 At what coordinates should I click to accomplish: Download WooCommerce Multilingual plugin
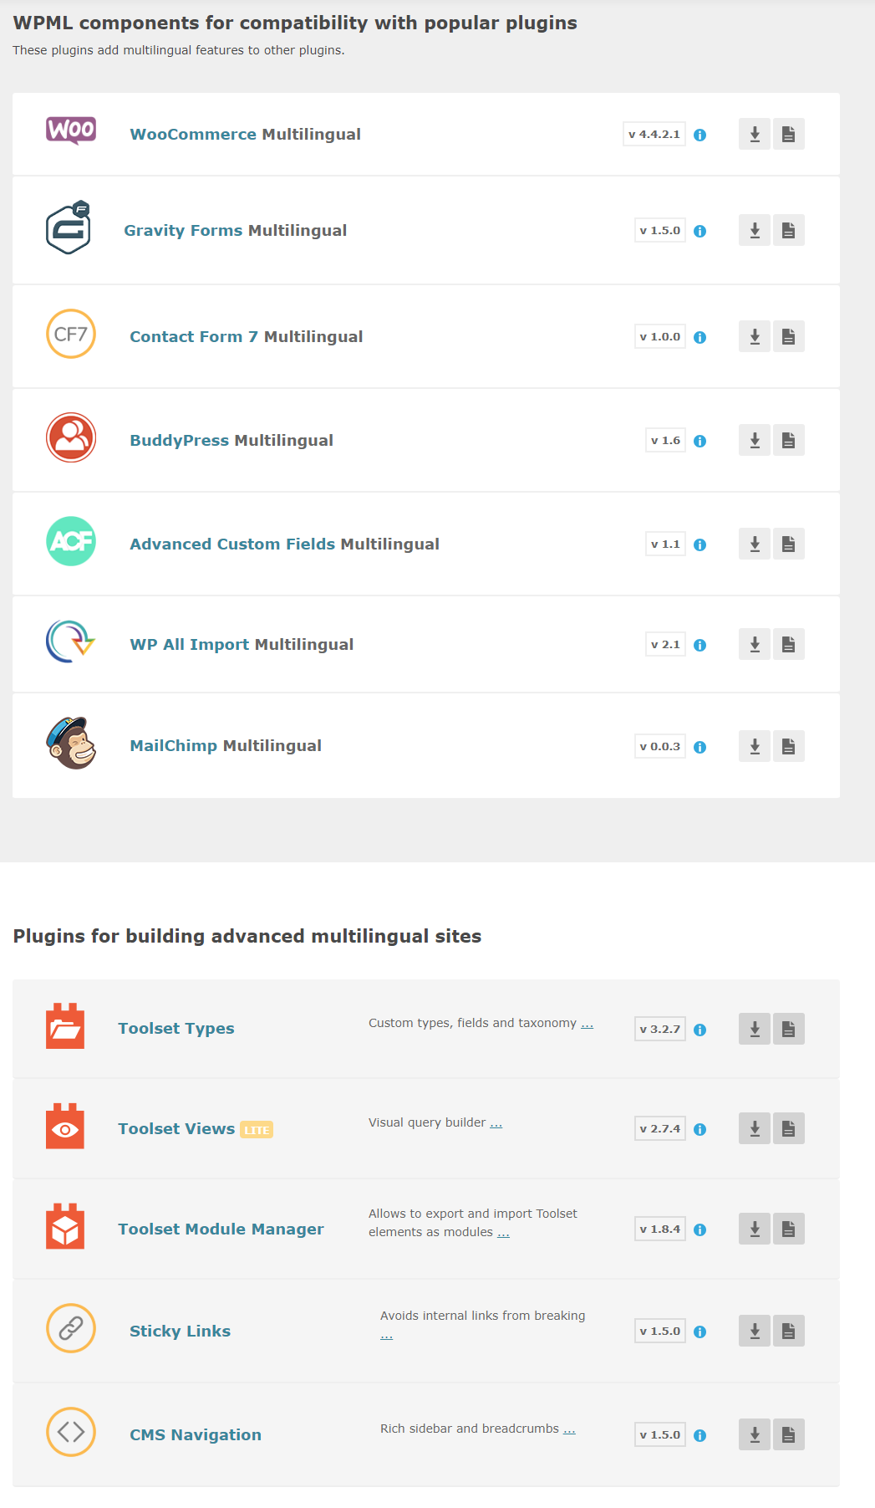(x=755, y=134)
